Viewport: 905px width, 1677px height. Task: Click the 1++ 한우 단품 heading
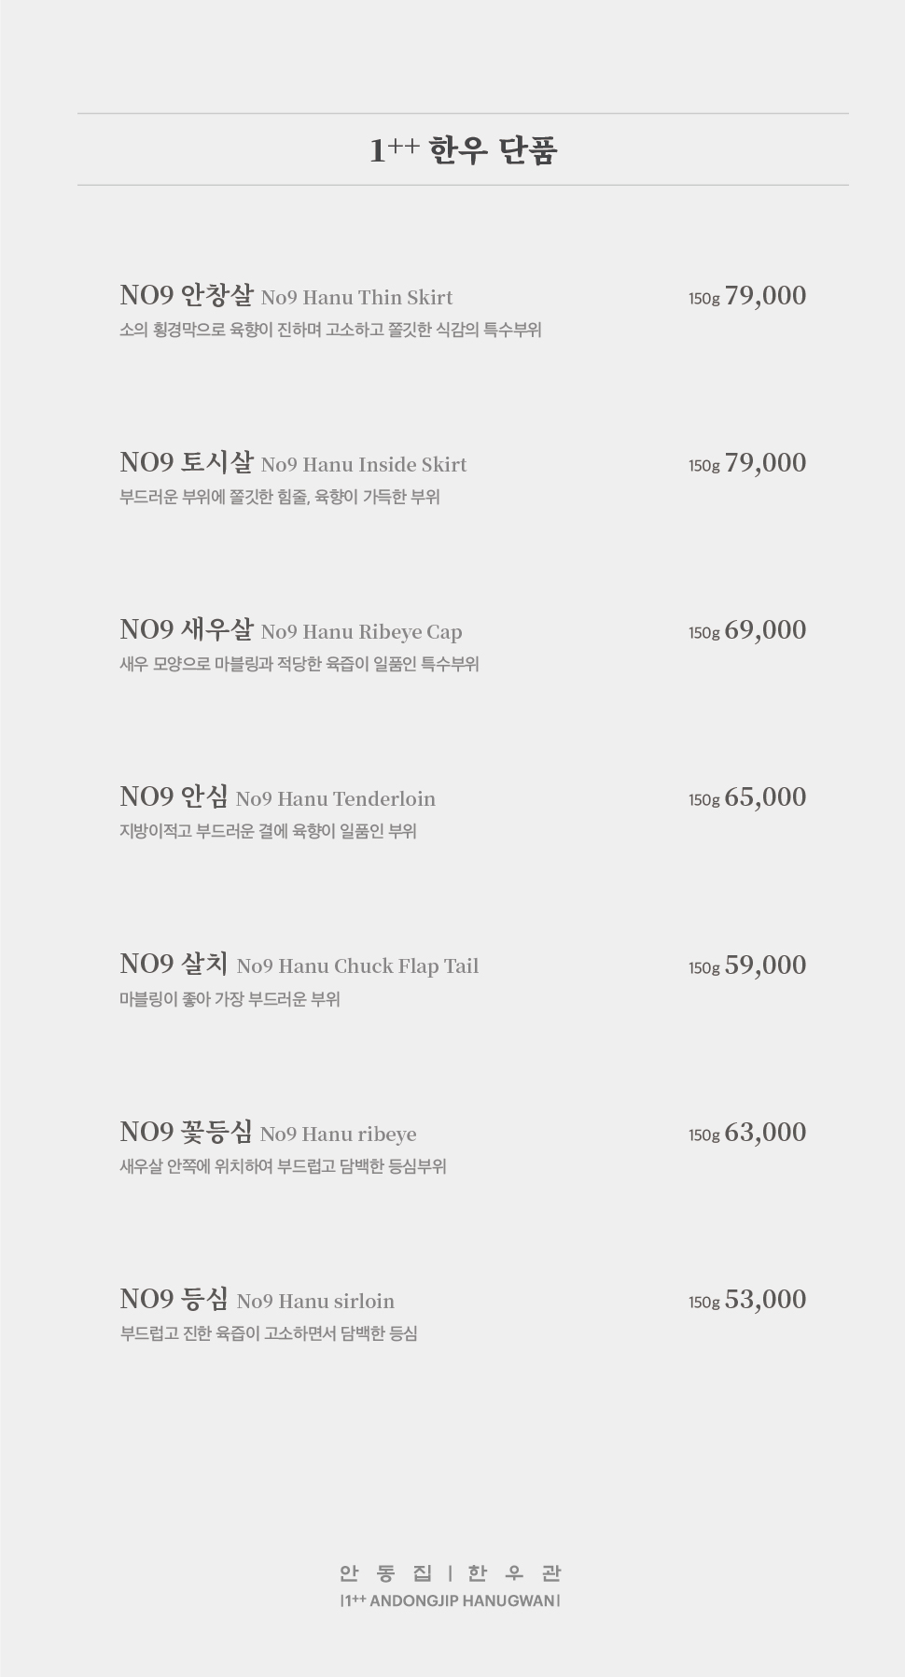[x=463, y=149]
